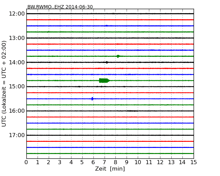Screen dimensions: 220x176
Task: Click the x-axis tick label 3
Action: pos(60,162)
